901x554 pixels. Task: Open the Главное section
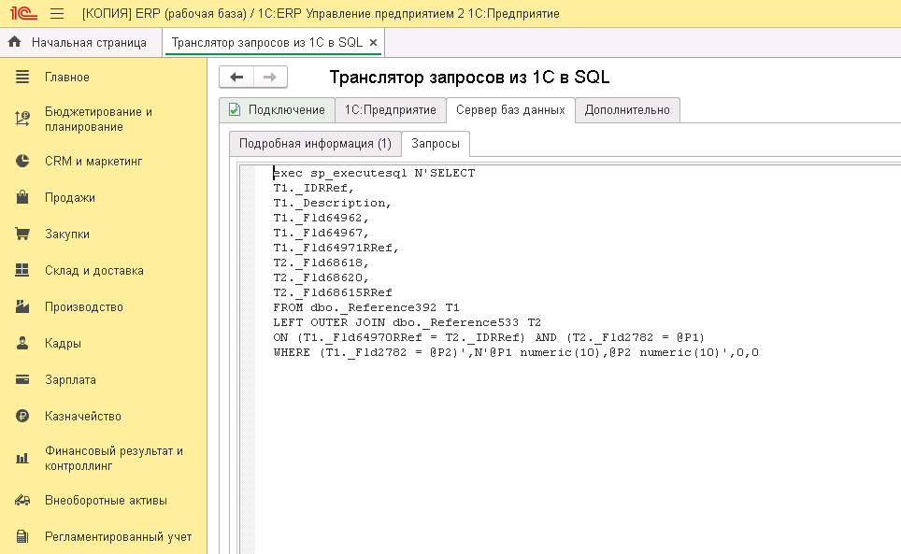(66, 77)
